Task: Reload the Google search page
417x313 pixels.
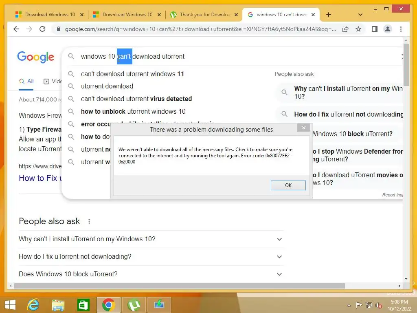Action: click(x=42, y=29)
